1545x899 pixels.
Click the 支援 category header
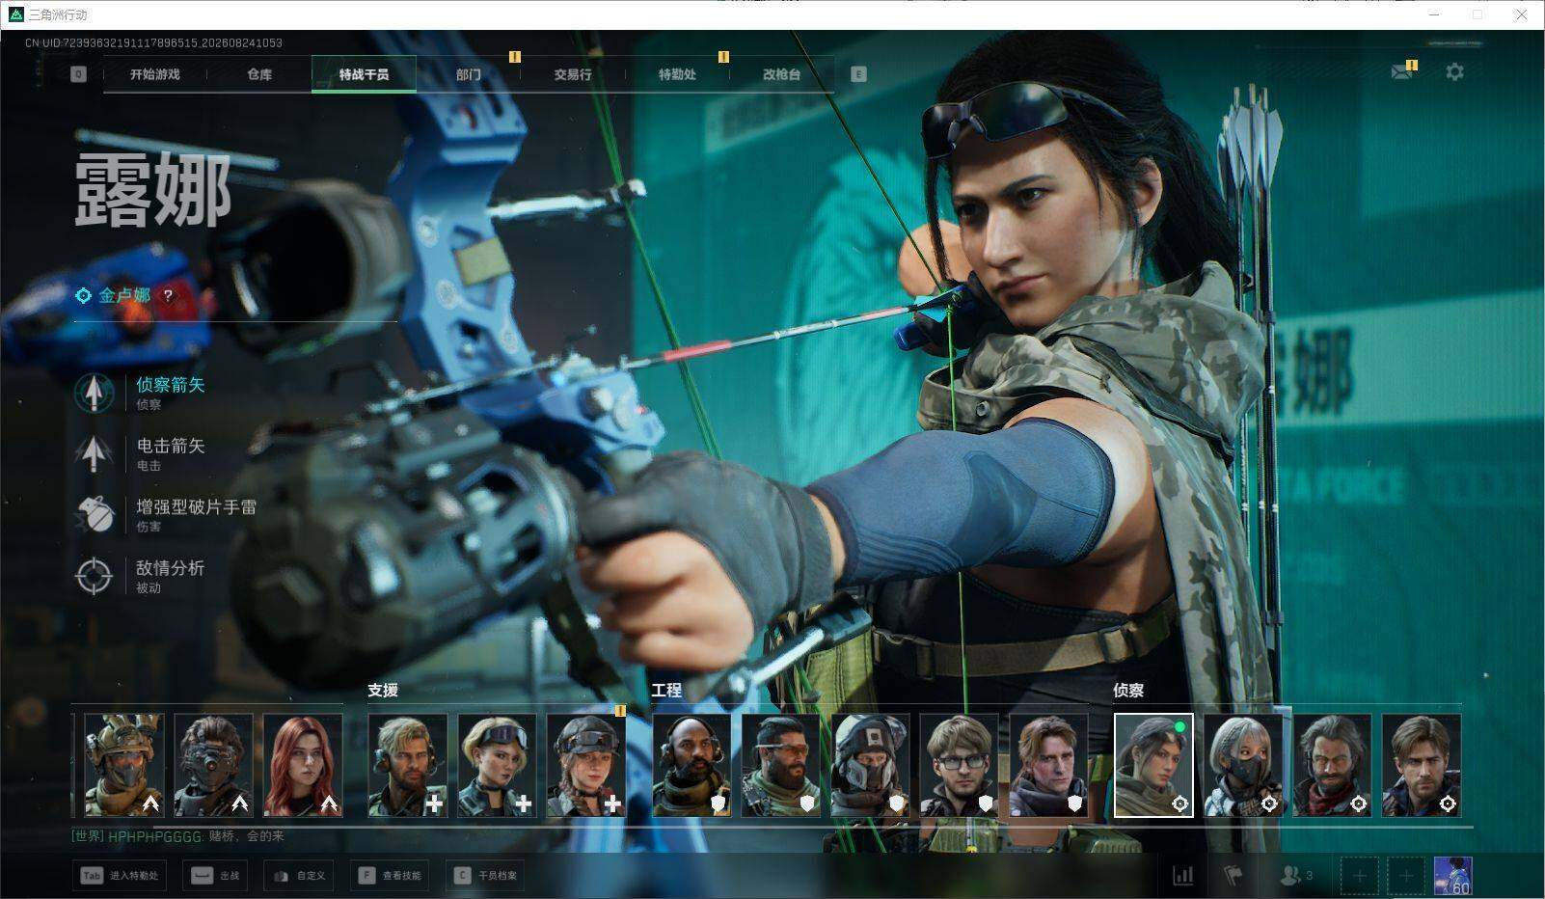pos(383,691)
